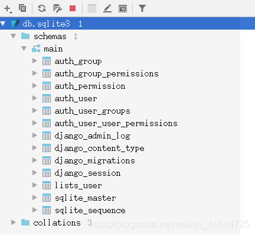Select the schemas label
The width and height of the screenshot is (255, 235).
pyautogui.click(x=50, y=36)
